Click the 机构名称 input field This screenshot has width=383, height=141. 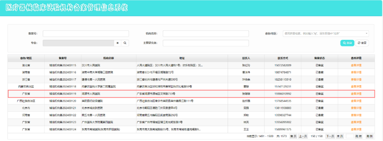tap(206, 33)
